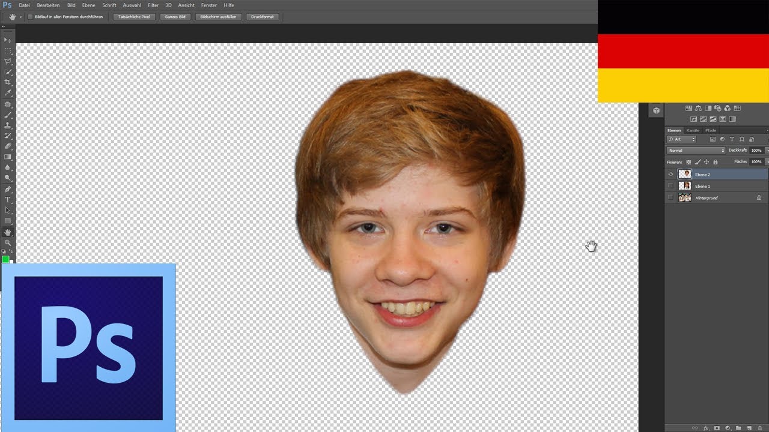769x432 pixels.
Task: Open the blend mode 'Normal' dropdown
Action: click(x=696, y=151)
